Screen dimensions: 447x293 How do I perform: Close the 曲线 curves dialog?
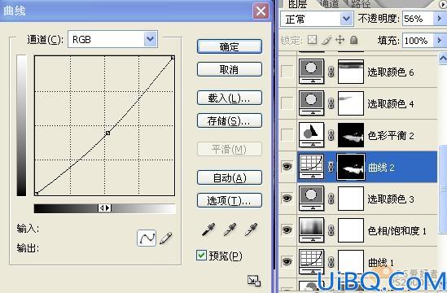tap(261, 11)
